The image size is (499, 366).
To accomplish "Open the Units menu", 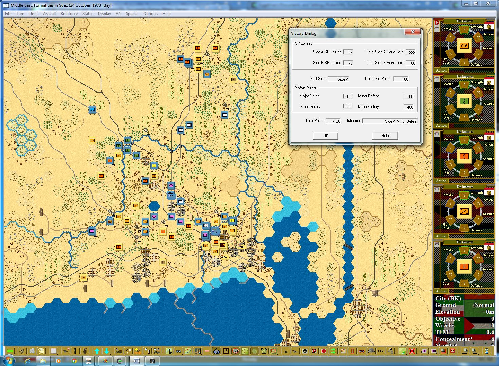I will click(34, 14).
